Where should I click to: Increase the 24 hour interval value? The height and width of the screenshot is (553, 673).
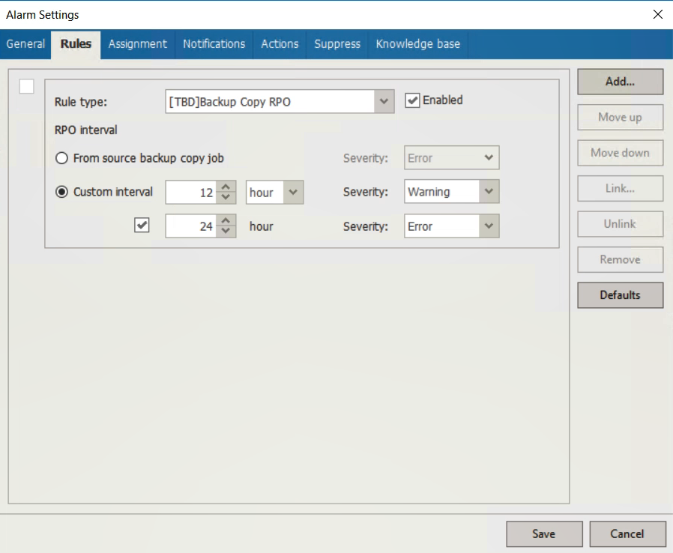pyautogui.click(x=226, y=220)
